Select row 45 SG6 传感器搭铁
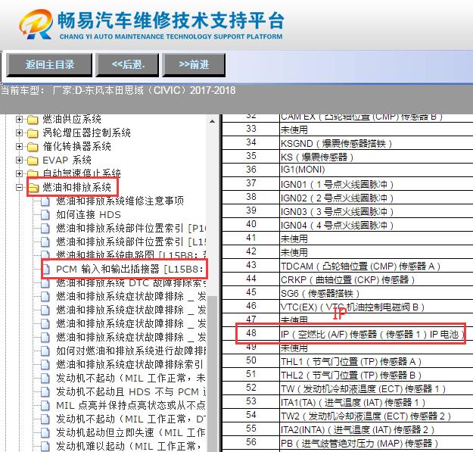 [347, 293]
